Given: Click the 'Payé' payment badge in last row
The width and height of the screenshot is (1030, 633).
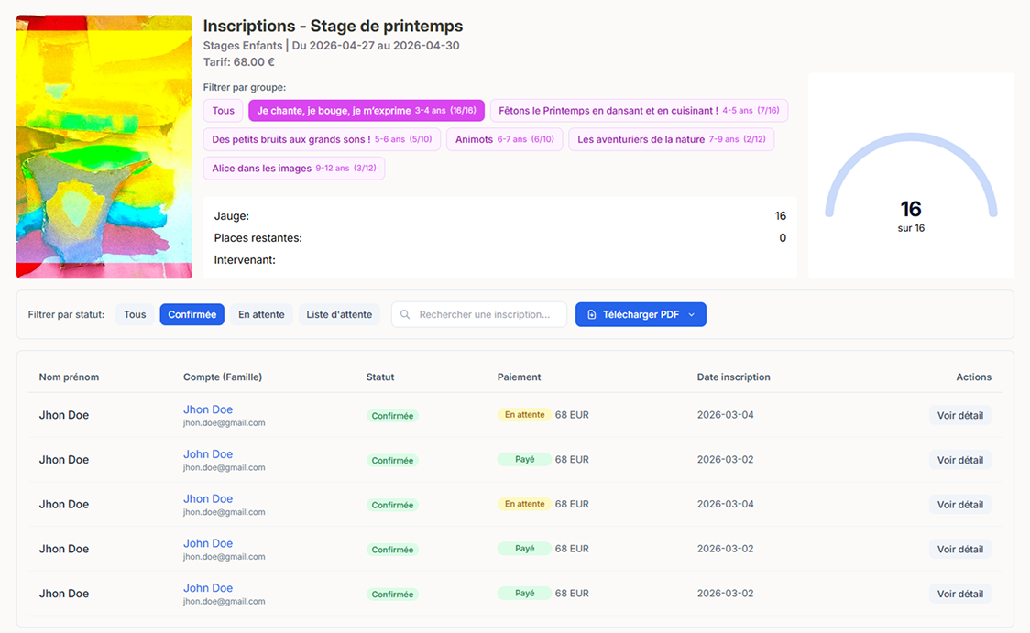Looking at the screenshot, I should coord(524,593).
